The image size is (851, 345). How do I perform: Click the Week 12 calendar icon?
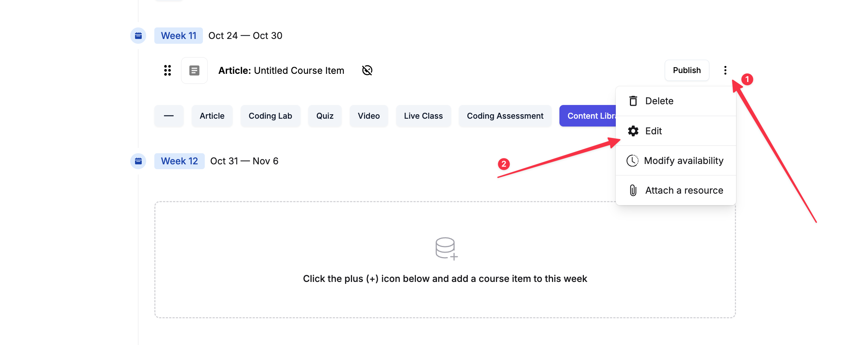point(138,161)
